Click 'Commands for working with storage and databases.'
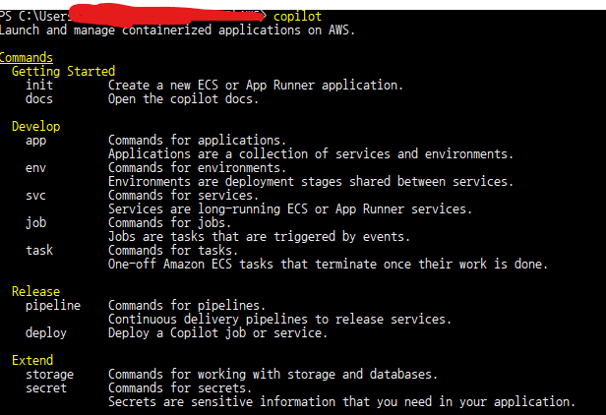Viewport: 606px width, 415px height. point(273,375)
